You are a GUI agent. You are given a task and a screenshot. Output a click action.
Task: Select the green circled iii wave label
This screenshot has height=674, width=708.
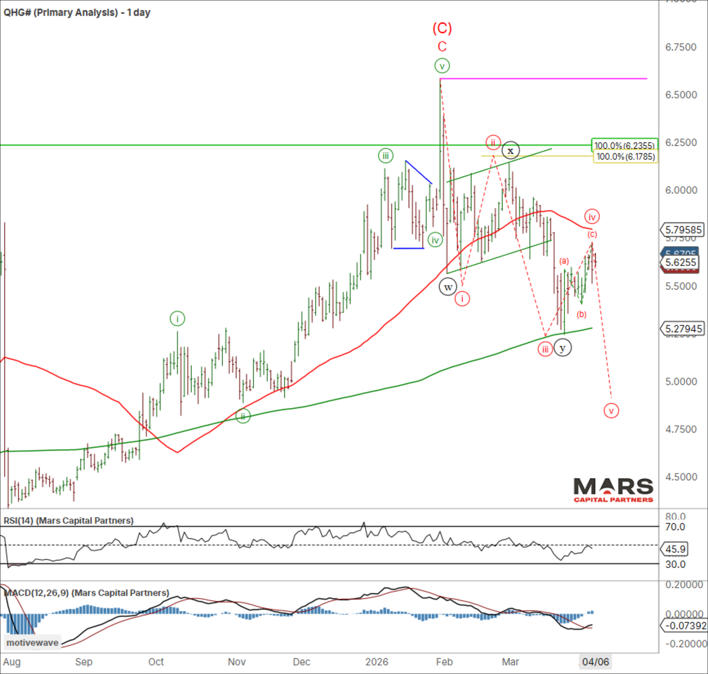[385, 156]
